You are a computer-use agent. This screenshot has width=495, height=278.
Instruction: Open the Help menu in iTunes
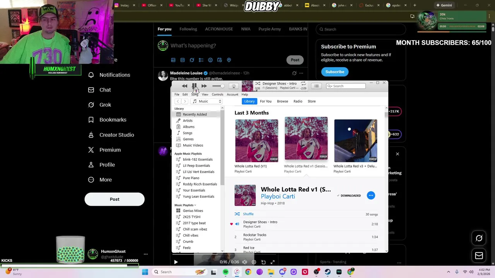(x=245, y=95)
